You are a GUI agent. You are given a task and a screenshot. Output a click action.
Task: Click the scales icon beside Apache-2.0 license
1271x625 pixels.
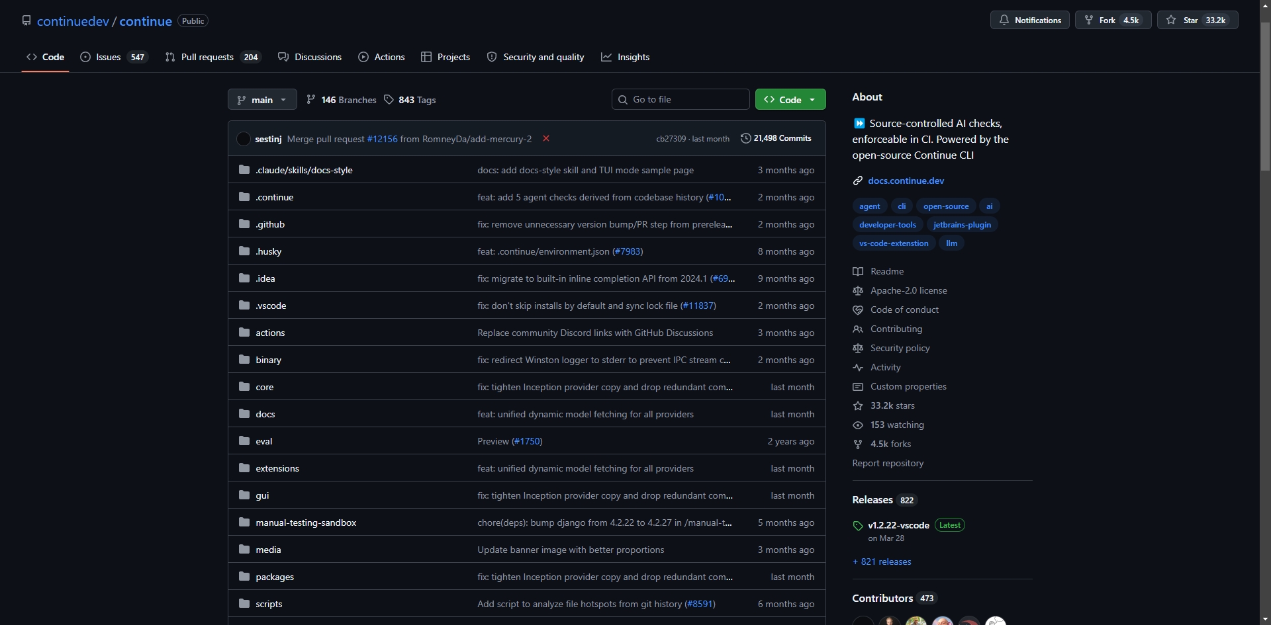[x=858, y=290]
